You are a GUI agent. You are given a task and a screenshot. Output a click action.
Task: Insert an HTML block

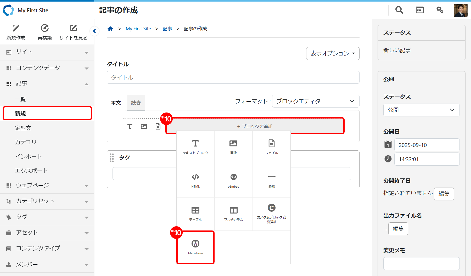[195, 181]
